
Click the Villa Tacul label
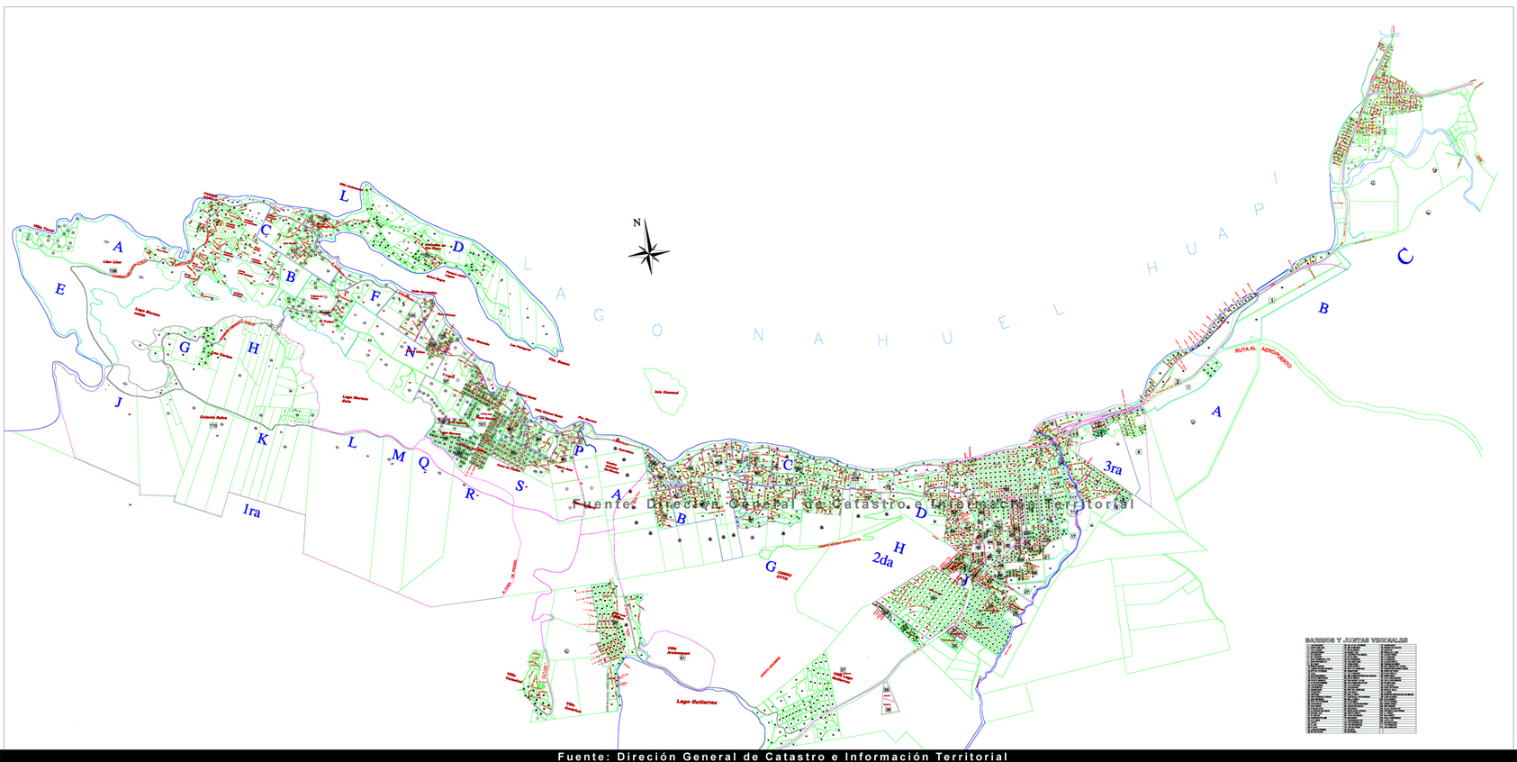43,229
